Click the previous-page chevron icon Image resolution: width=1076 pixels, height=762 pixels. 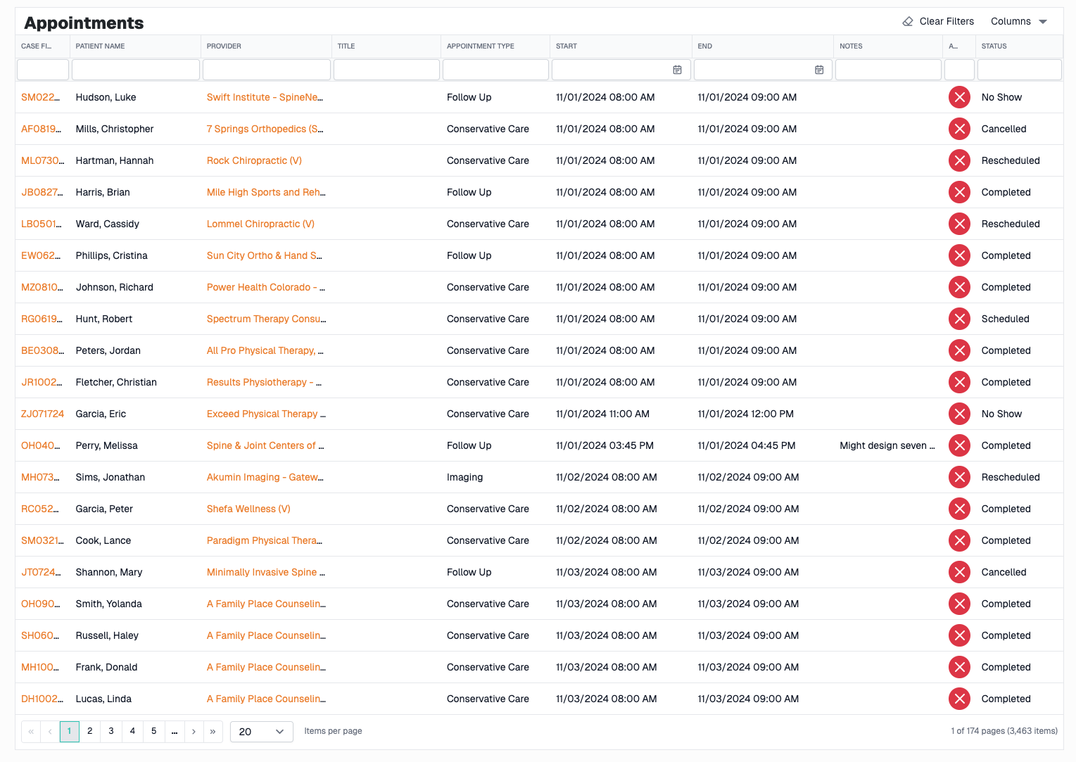[49, 732]
